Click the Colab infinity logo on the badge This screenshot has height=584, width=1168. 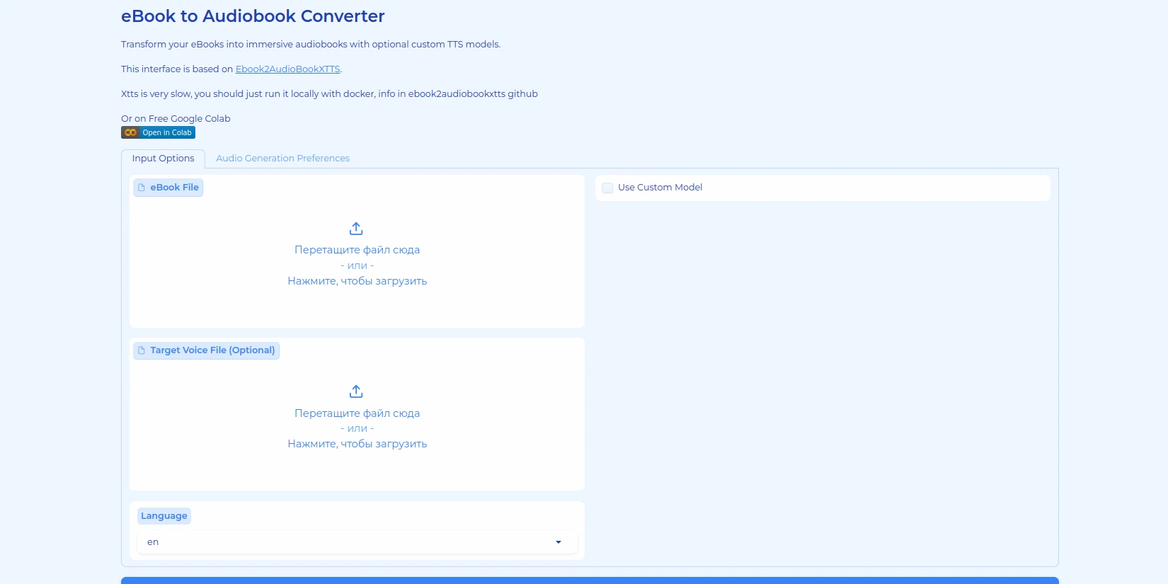(x=130, y=132)
